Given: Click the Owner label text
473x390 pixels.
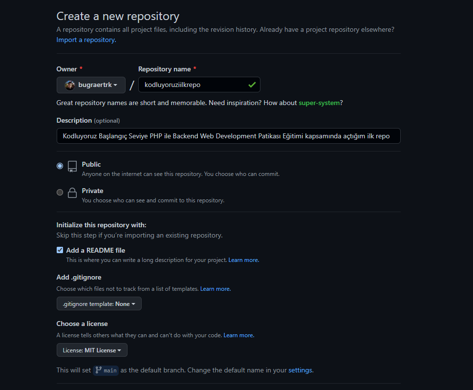Looking at the screenshot, I should pyautogui.click(x=66, y=69).
